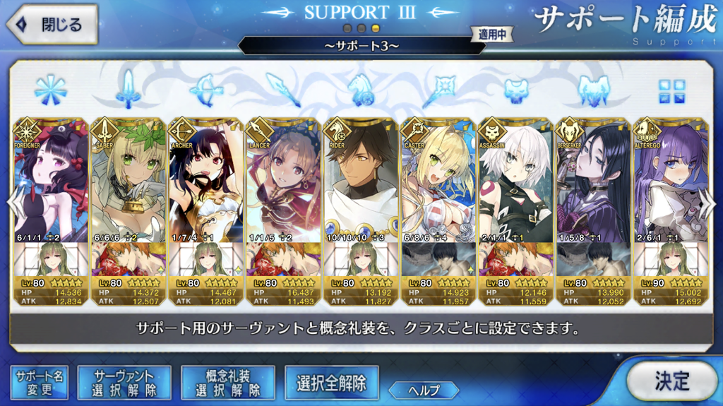The width and height of the screenshot is (723, 406).
Task: Open the ヘルプ help tab
Action: coord(424,390)
